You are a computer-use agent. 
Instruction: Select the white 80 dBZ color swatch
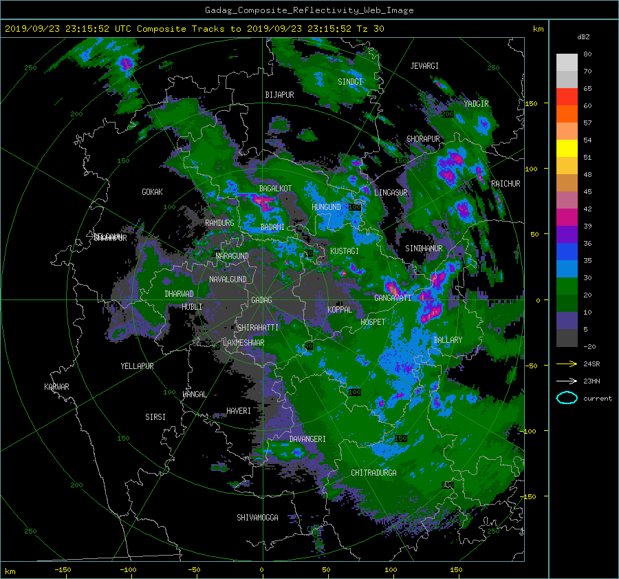tap(567, 63)
